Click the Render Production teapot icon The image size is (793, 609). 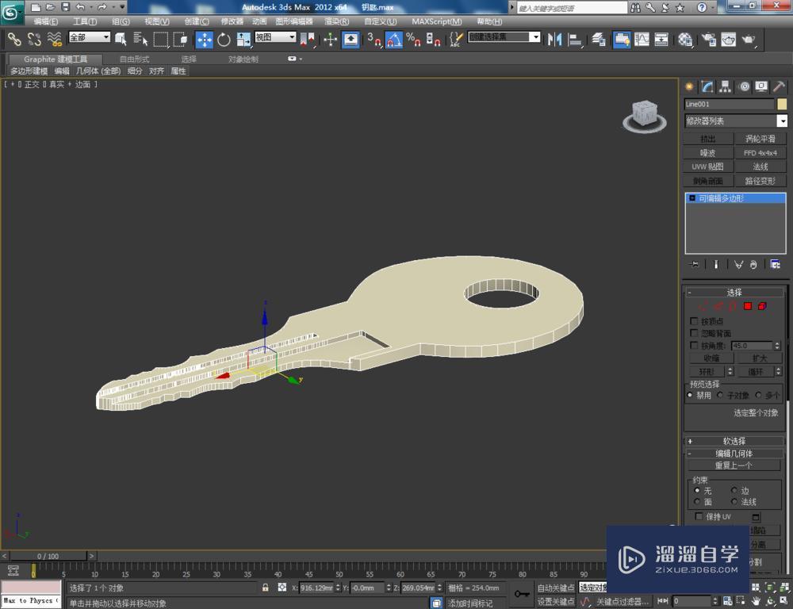point(749,40)
